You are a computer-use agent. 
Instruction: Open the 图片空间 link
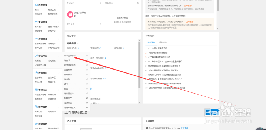click(x=39, y=48)
